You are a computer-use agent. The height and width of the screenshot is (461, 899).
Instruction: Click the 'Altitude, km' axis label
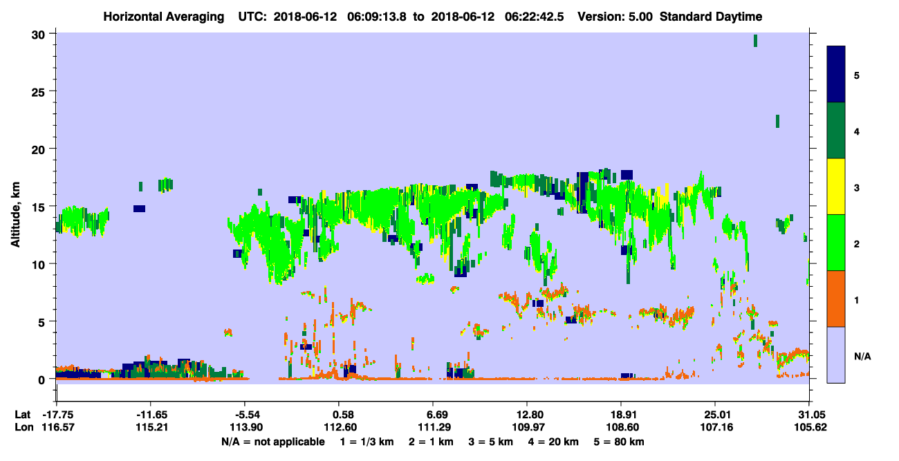(15, 214)
